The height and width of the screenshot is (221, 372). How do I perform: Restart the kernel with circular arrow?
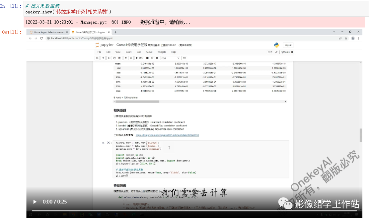point(152,58)
